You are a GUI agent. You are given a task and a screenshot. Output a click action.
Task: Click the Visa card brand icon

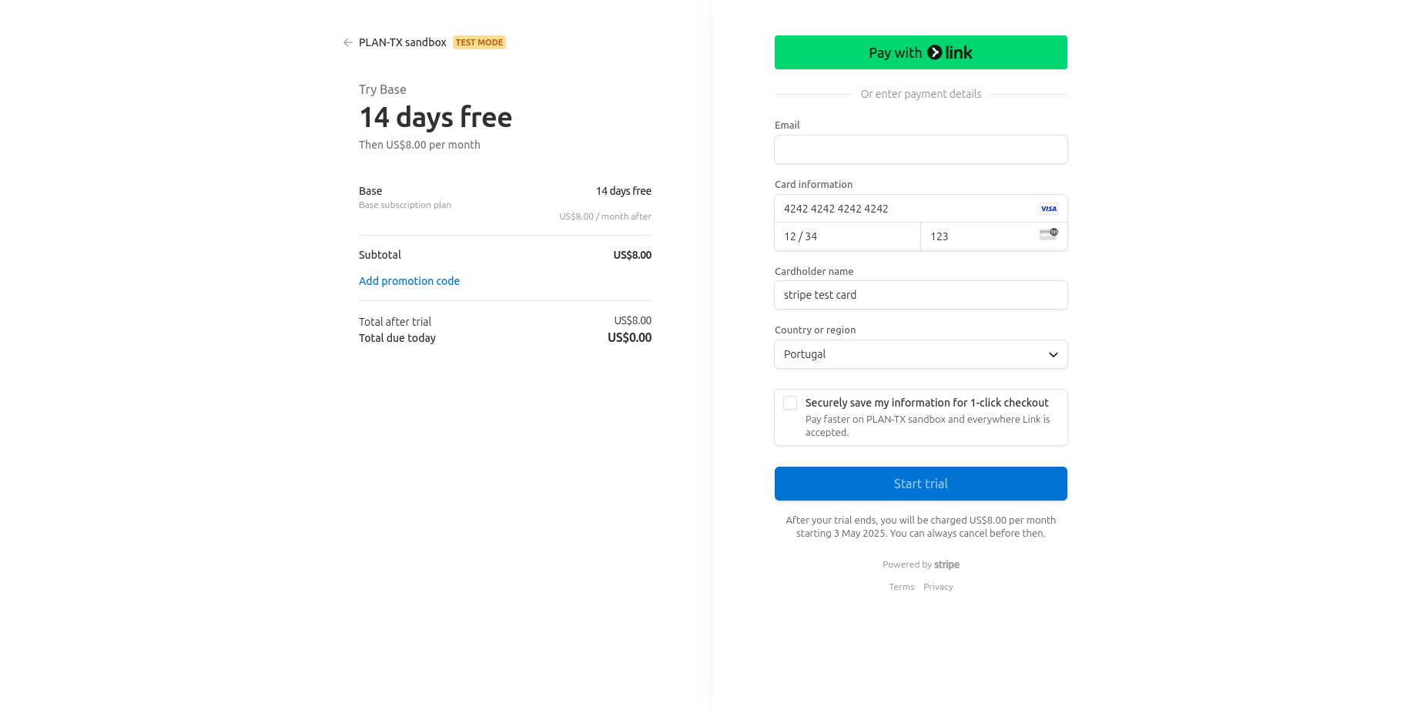1048,209
